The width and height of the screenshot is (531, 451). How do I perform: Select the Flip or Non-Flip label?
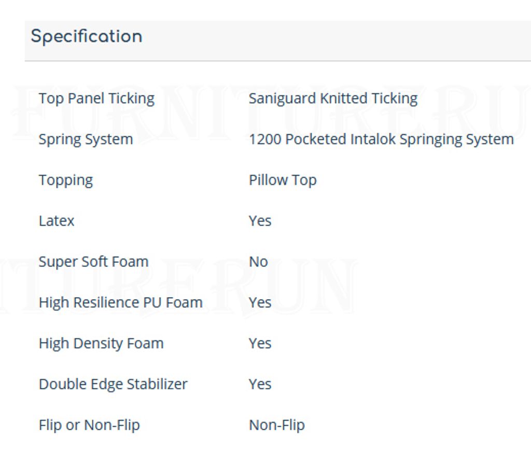pos(89,425)
